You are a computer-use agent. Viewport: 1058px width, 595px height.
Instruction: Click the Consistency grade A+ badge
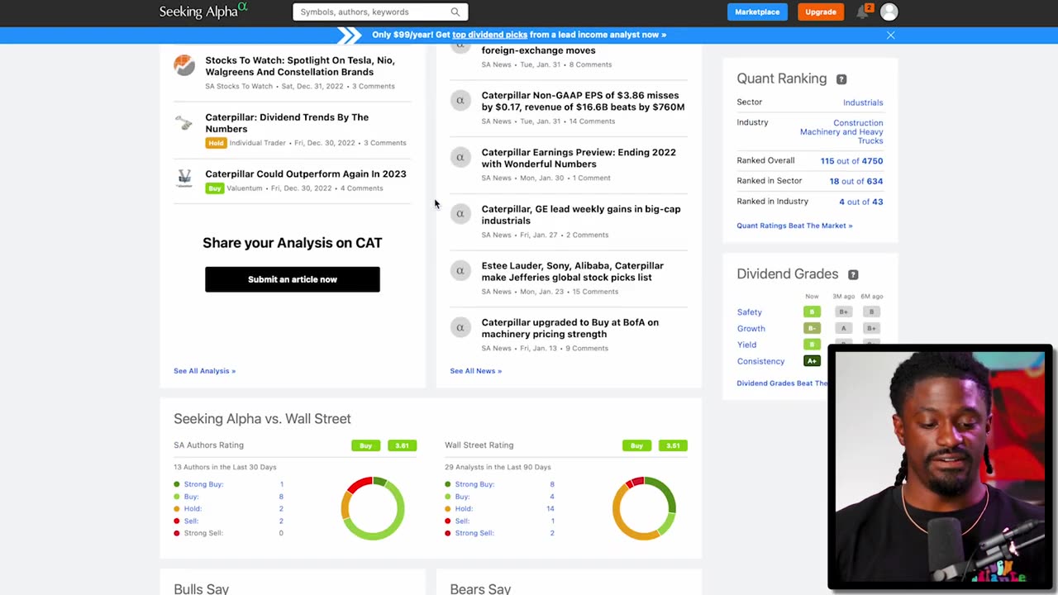(812, 361)
